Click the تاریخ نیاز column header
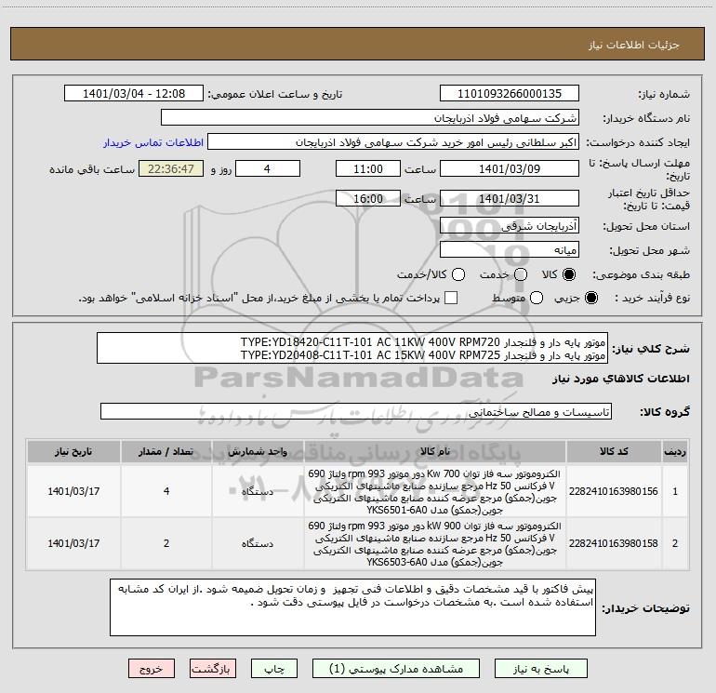This screenshot has height=693, width=716. coord(73,452)
